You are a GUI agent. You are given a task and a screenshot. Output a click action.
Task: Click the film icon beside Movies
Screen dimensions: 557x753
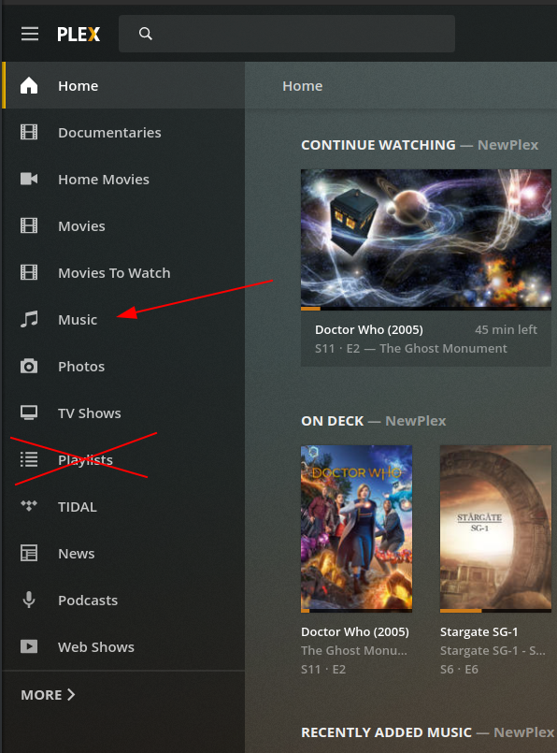[x=29, y=225]
